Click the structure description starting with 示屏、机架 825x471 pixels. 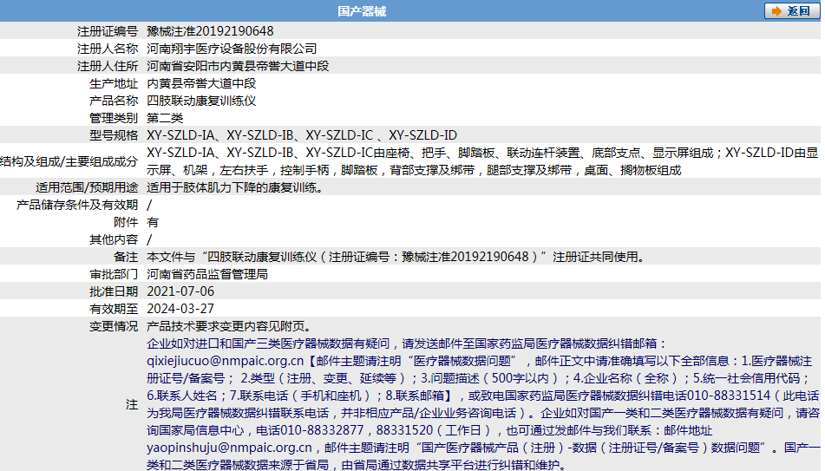[x=414, y=171]
